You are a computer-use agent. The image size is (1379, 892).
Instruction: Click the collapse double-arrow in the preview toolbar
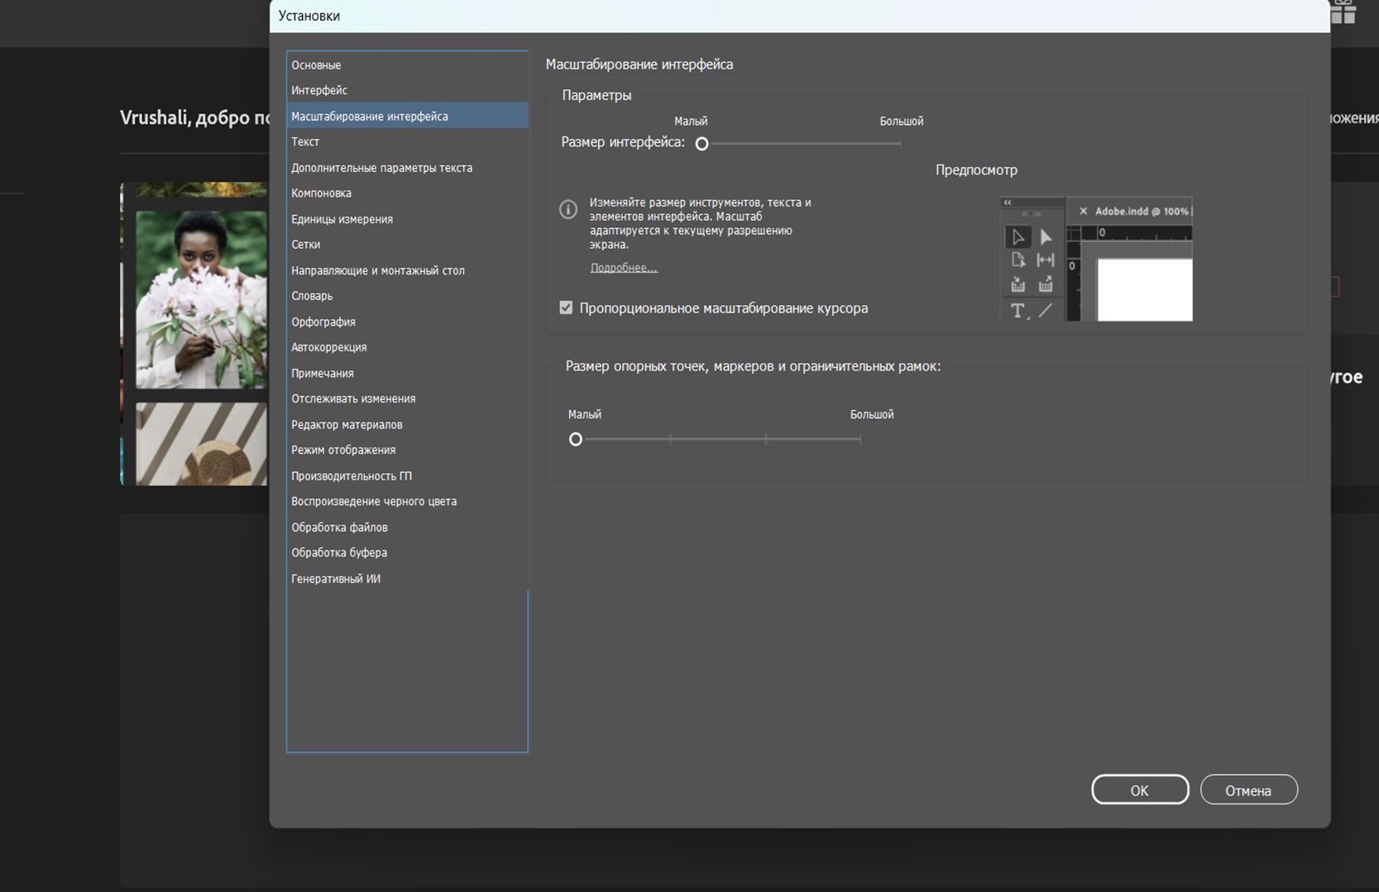[x=1008, y=203]
